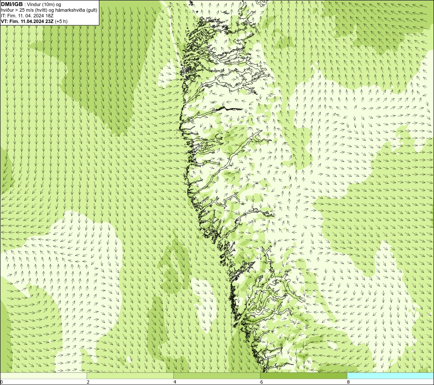Select the 0–2 m/s palest color swatch
Screen dimensions: 434x385
[43, 375]
